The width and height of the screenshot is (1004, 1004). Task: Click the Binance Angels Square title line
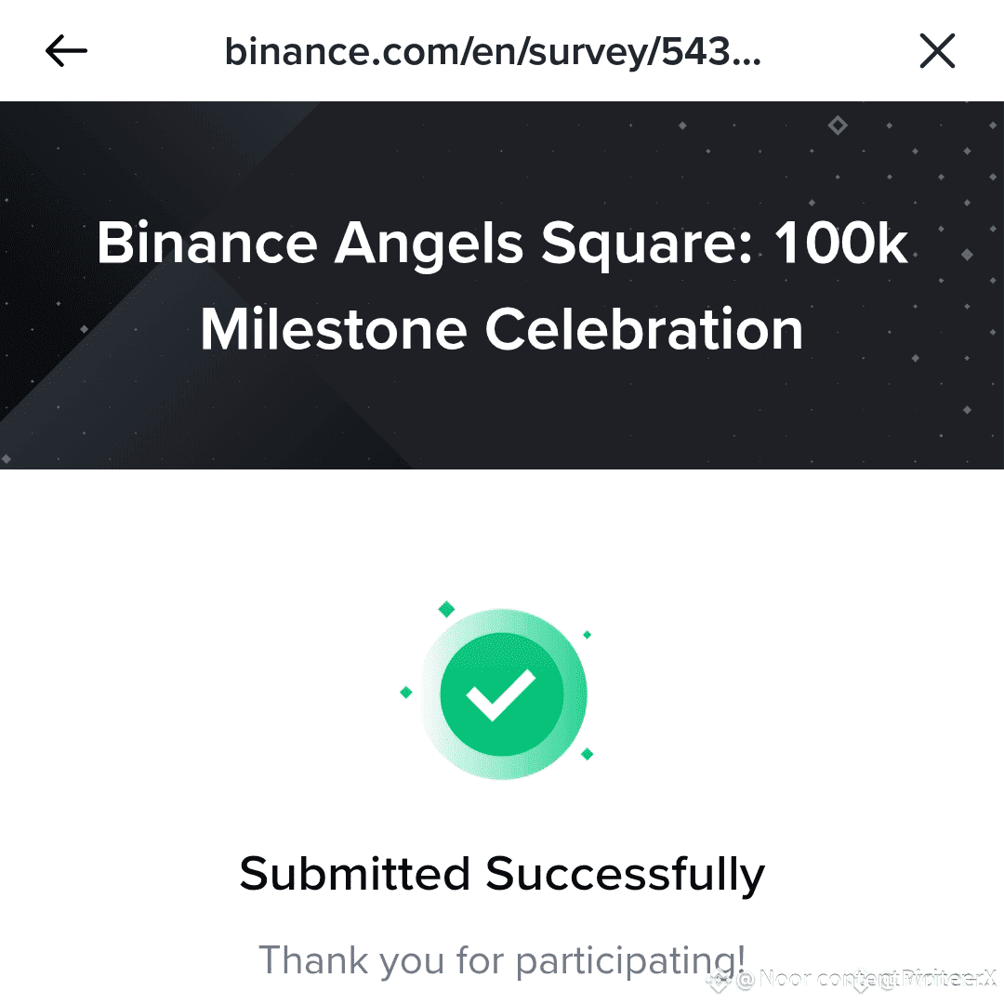pyautogui.click(x=502, y=244)
